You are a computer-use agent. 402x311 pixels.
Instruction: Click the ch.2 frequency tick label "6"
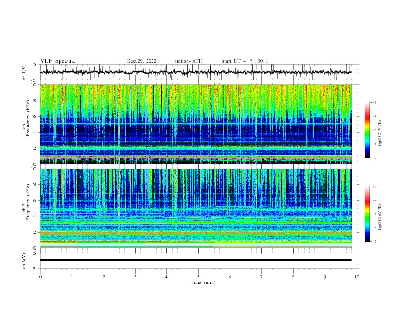(x=36, y=201)
